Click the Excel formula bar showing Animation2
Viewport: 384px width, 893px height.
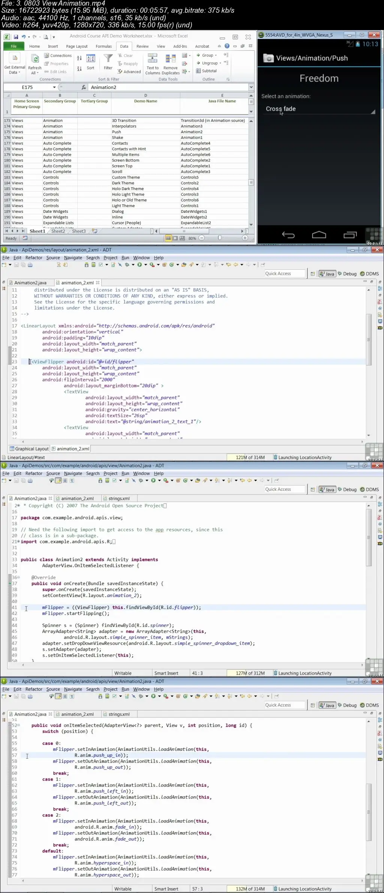[x=169, y=87]
